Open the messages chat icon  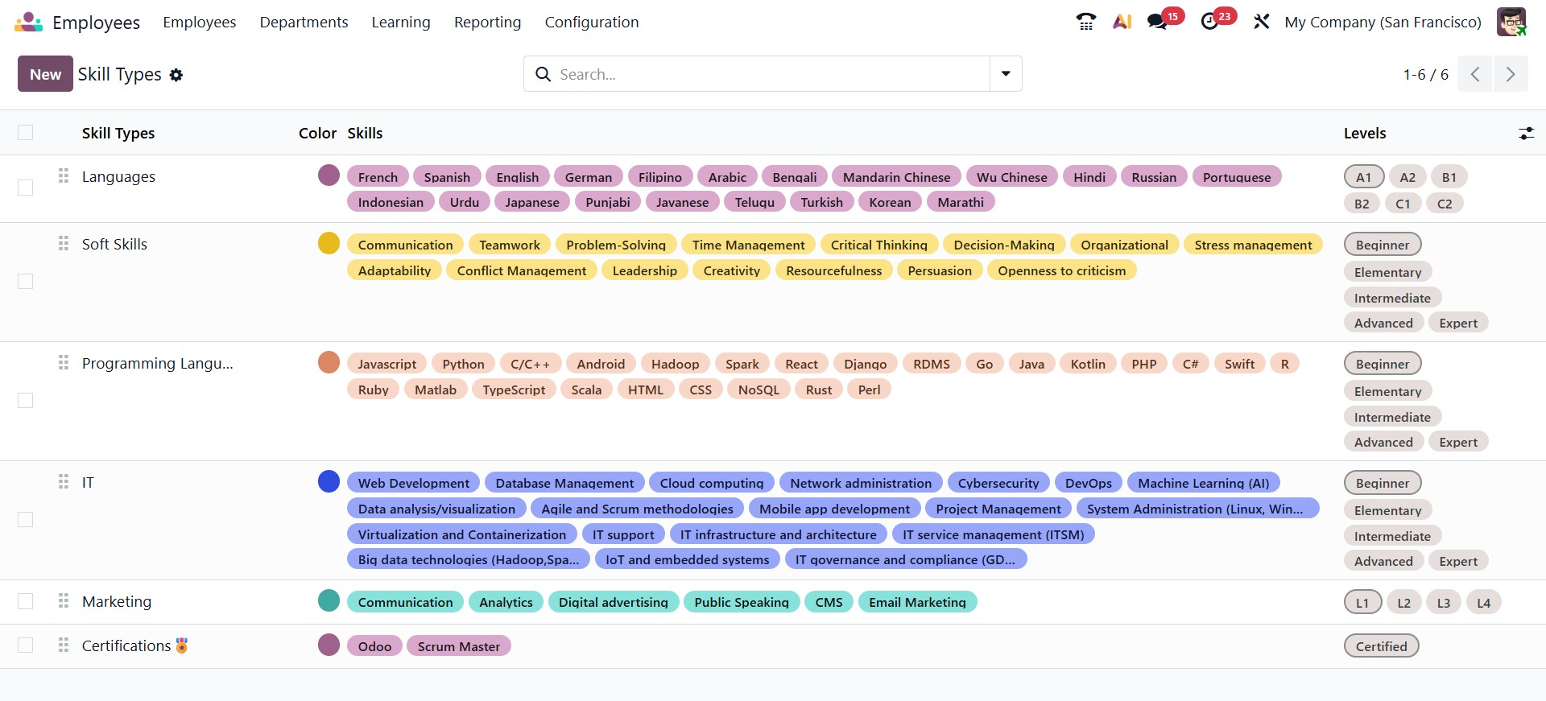click(1158, 22)
